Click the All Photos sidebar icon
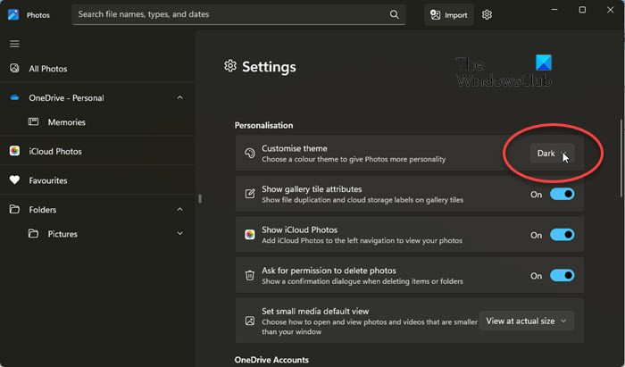 tap(14, 69)
